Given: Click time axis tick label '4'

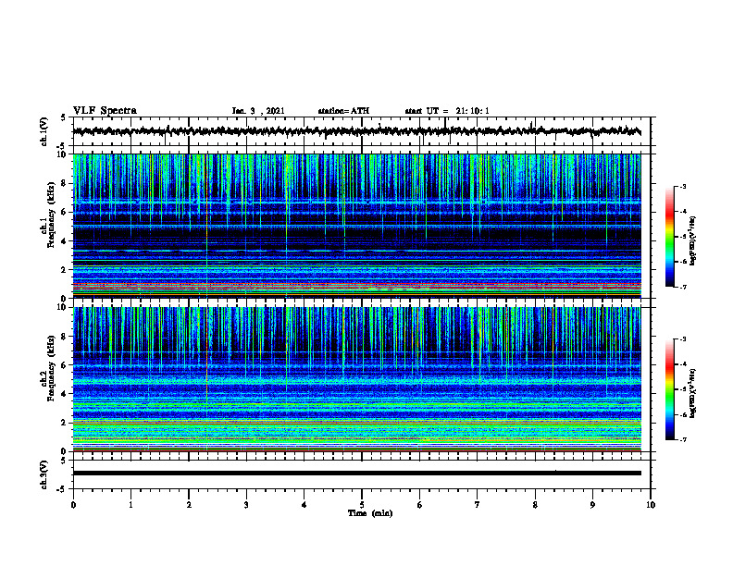Looking at the screenshot, I should pyautogui.click(x=304, y=505).
